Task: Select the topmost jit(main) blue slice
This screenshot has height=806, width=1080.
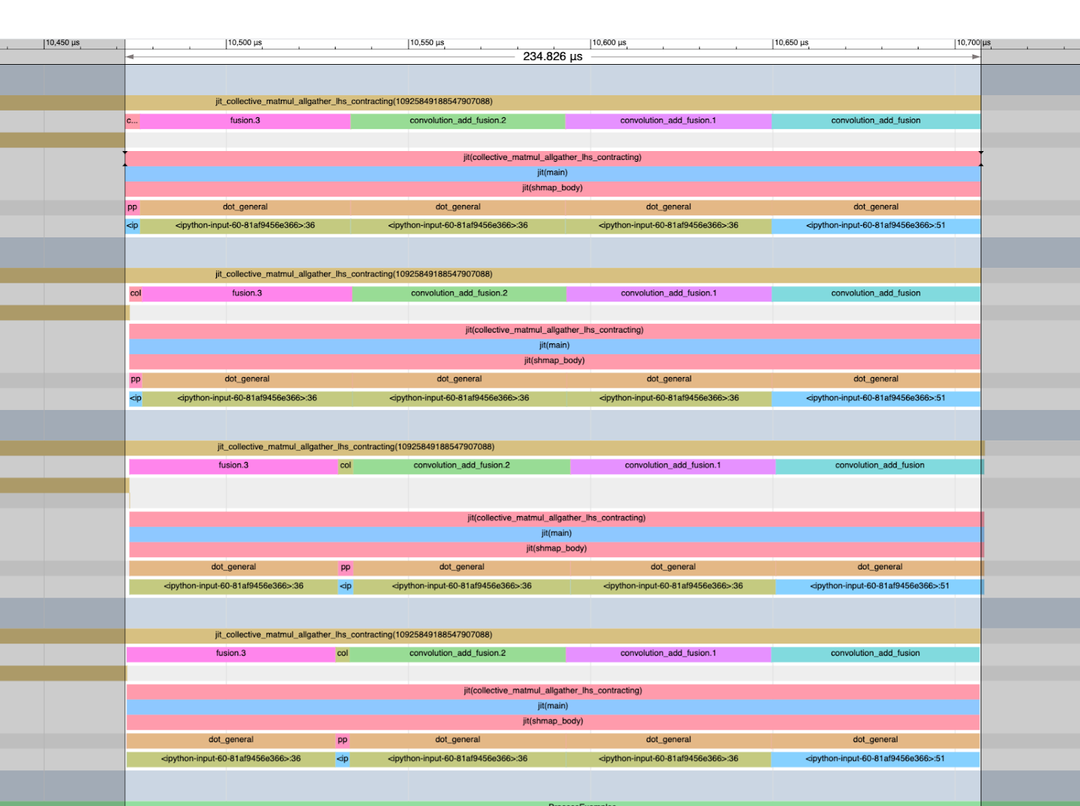Action: point(552,173)
